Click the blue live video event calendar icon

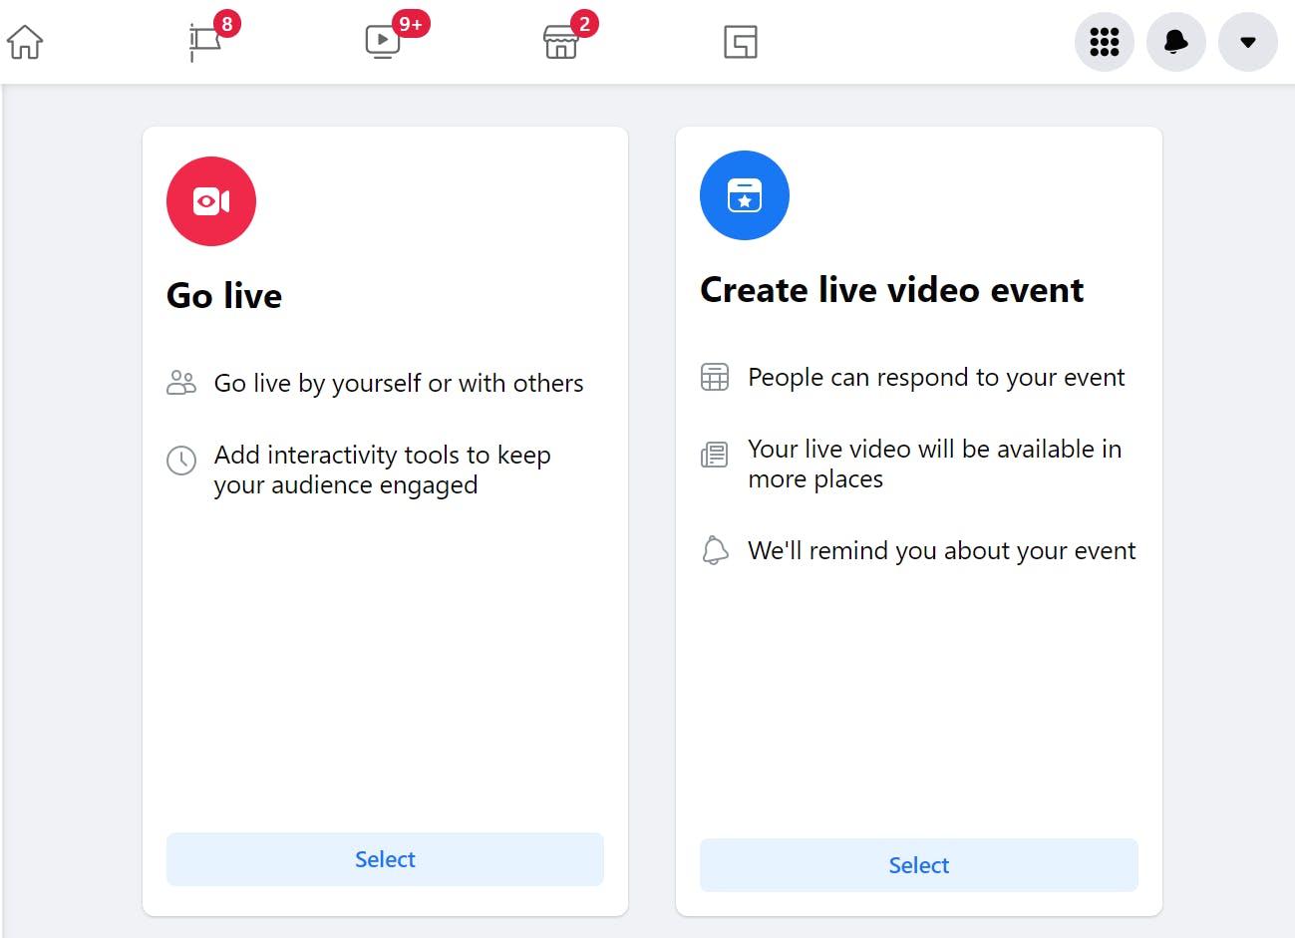(745, 195)
